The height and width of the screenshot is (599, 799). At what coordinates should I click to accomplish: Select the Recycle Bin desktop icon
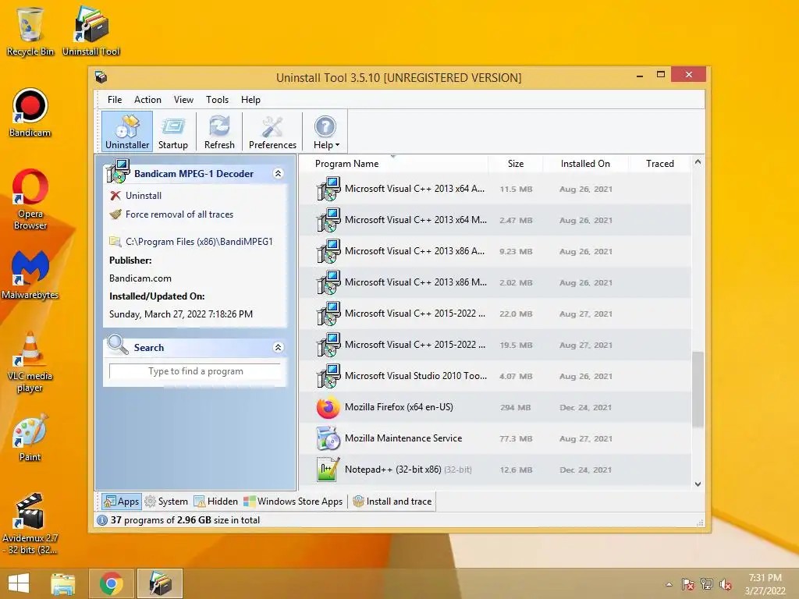point(30,30)
